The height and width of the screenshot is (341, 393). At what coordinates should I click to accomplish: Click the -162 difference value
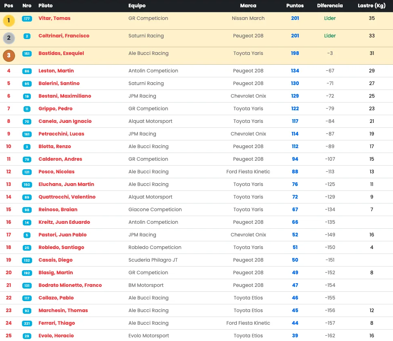coord(330,335)
